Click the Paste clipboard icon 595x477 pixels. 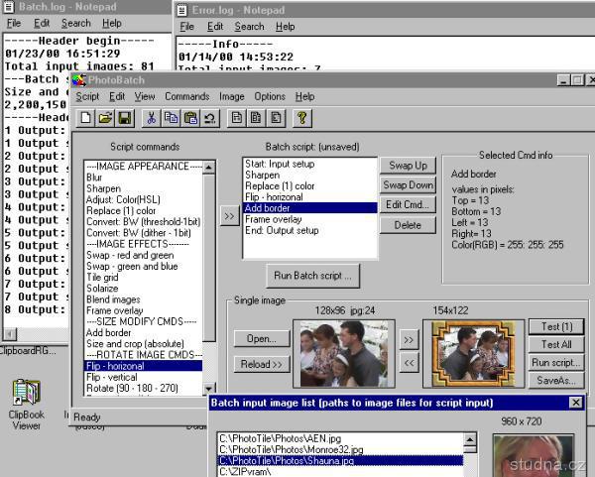[x=189, y=118]
